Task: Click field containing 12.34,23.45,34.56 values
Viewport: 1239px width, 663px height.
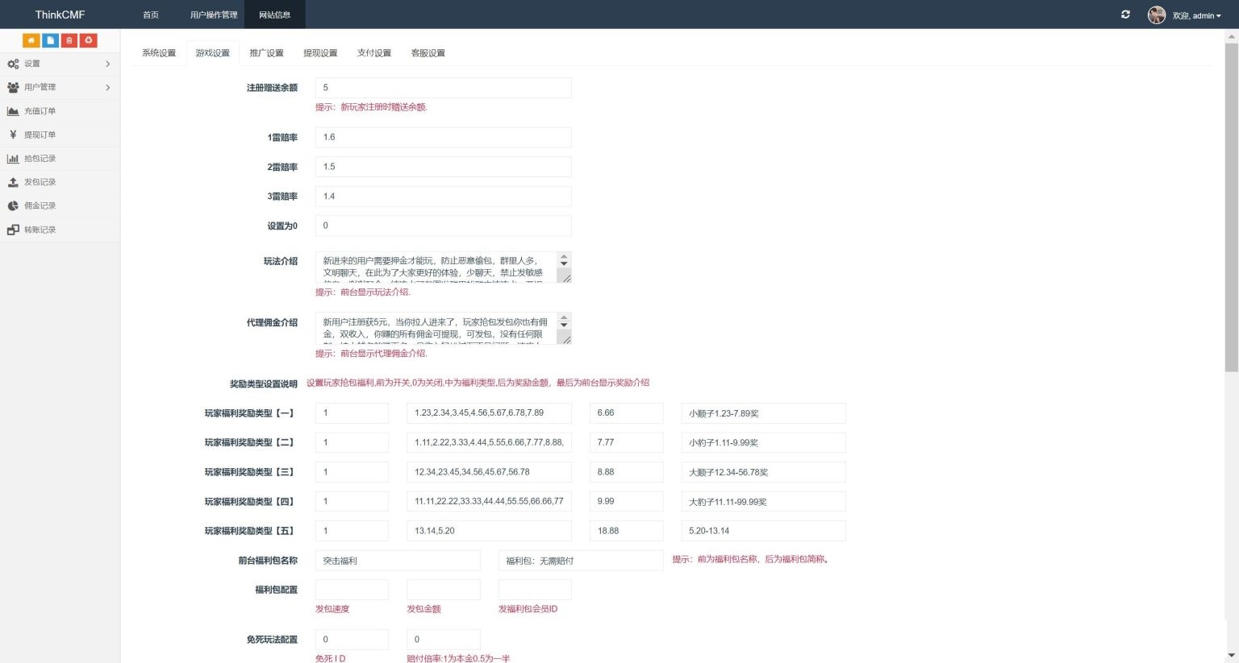Action: pyautogui.click(x=489, y=472)
